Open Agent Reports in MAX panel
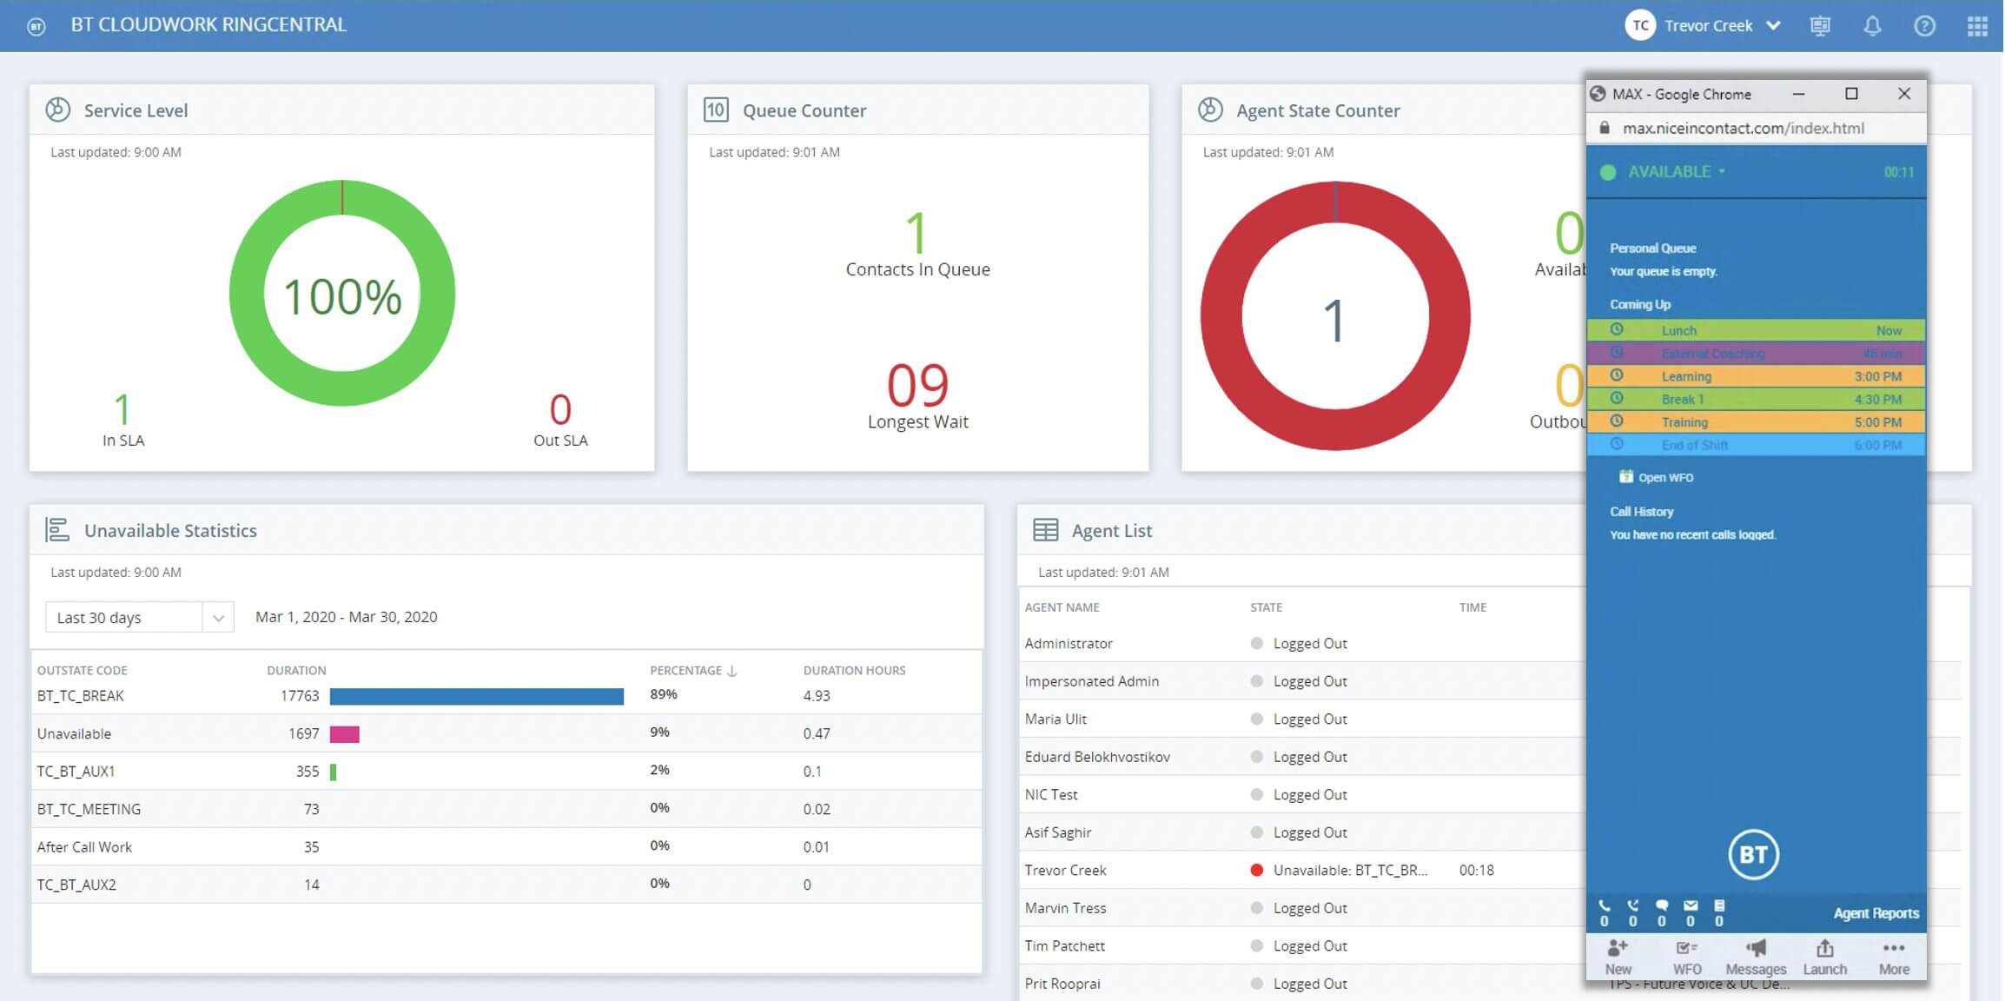This screenshot has width=2005, height=1001. click(x=1876, y=913)
